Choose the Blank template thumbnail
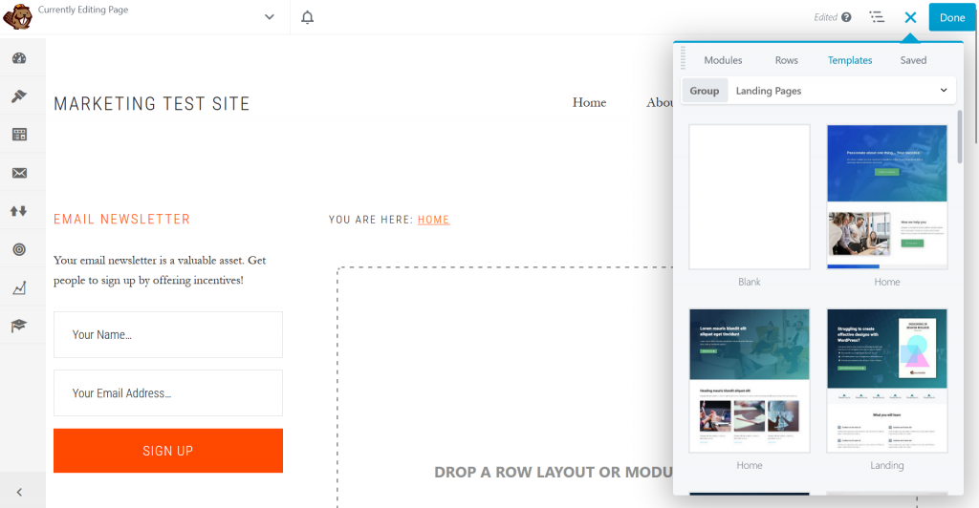Viewport: 979px width, 508px height. click(750, 197)
